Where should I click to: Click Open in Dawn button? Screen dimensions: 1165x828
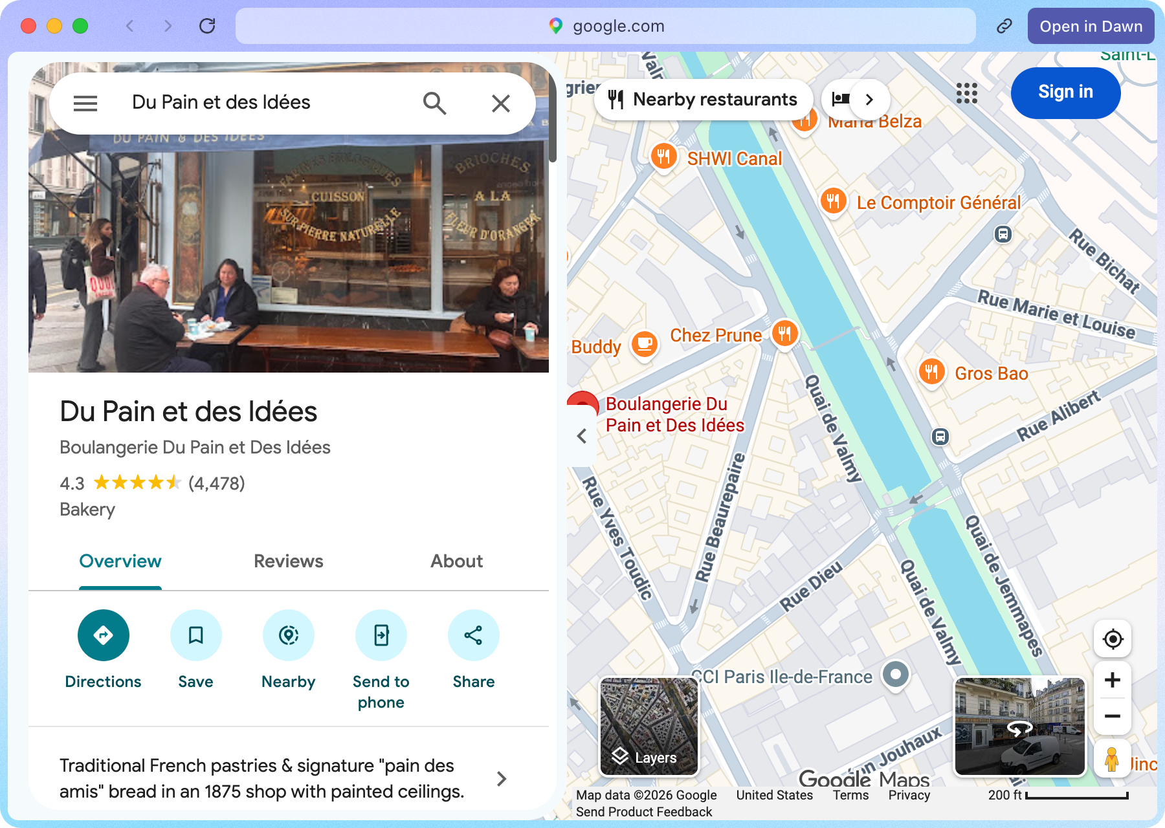(x=1091, y=27)
